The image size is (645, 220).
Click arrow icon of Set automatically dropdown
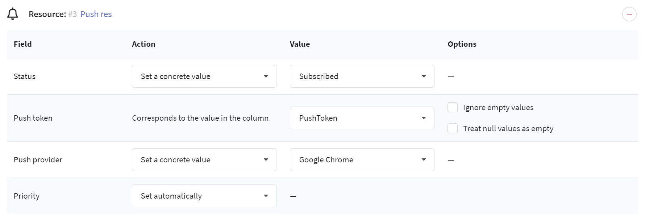click(x=266, y=196)
